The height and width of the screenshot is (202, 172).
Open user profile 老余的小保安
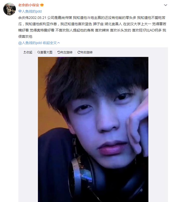coord(29,5)
